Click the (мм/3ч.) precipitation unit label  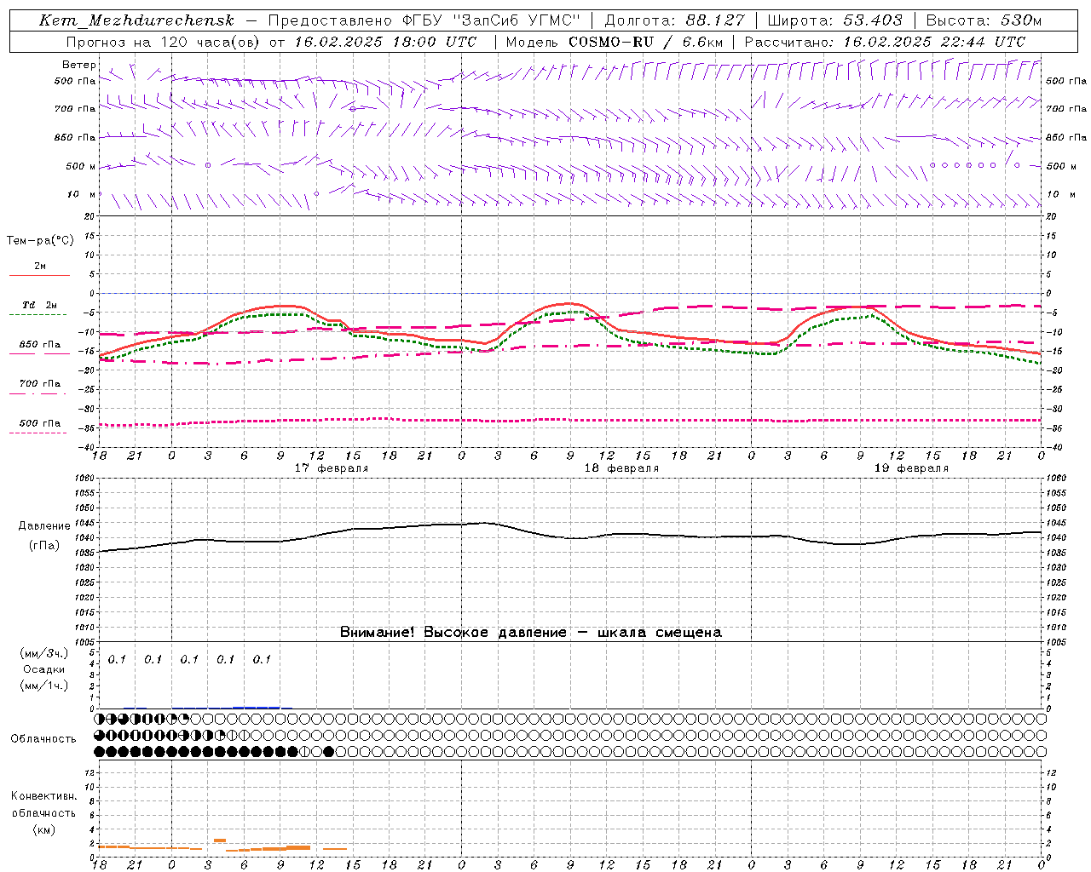click(x=44, y=653)
